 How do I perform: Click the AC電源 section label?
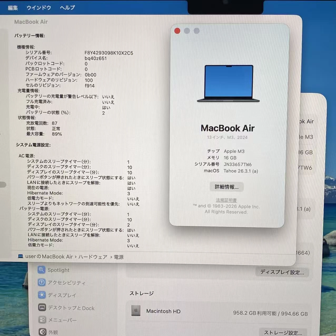(x=27, y=156)
